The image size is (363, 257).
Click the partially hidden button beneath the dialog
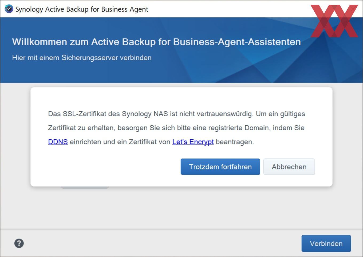click(x=85, y=187)
